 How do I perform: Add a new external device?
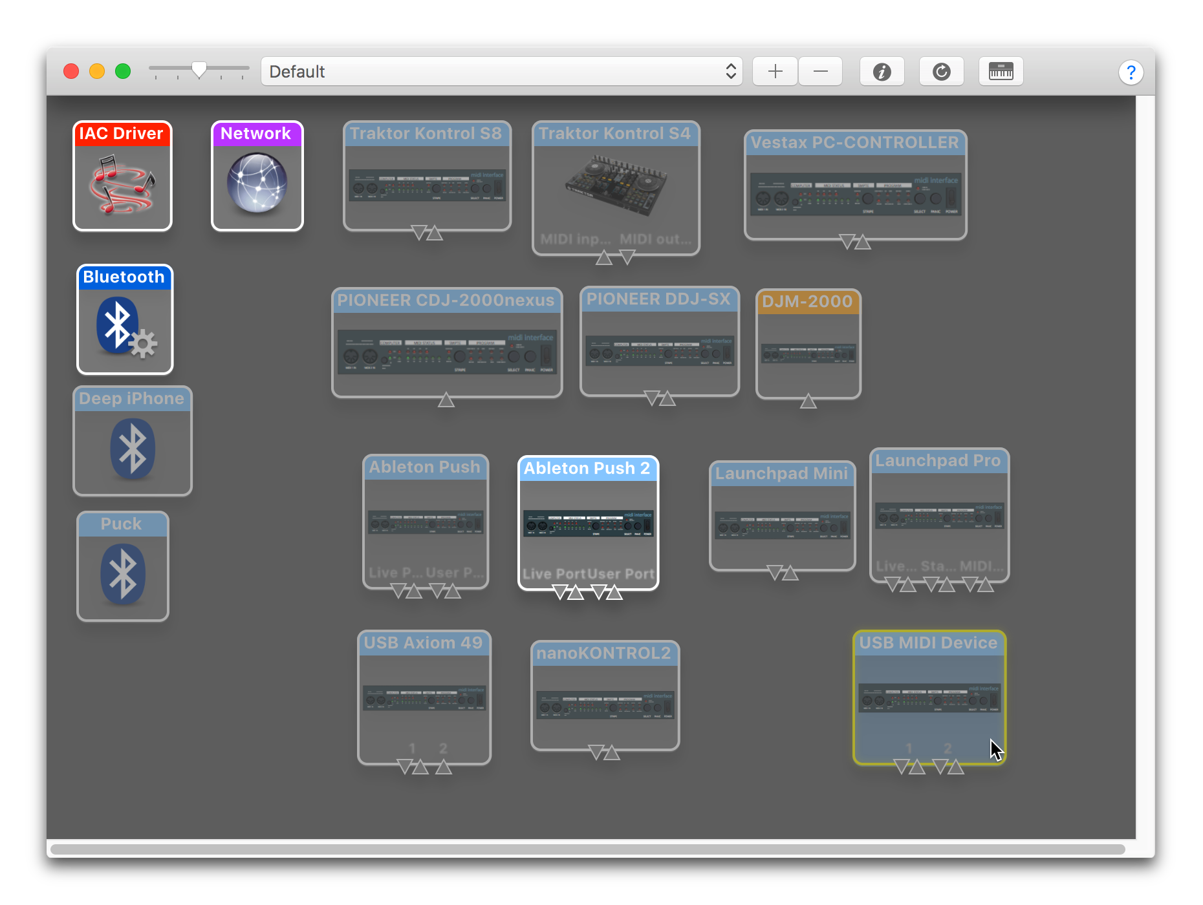[x=775, y=71]
